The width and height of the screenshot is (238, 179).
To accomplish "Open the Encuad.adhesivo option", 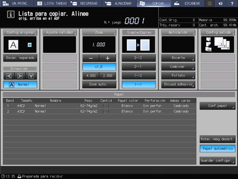I will click(178, 84).
